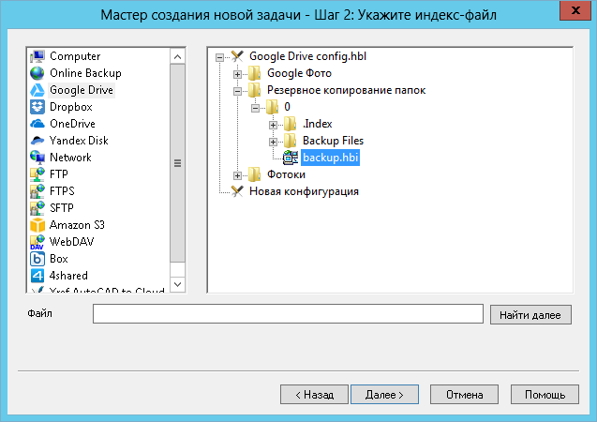Expand the Google Фото folder

(x=238, y=74)
